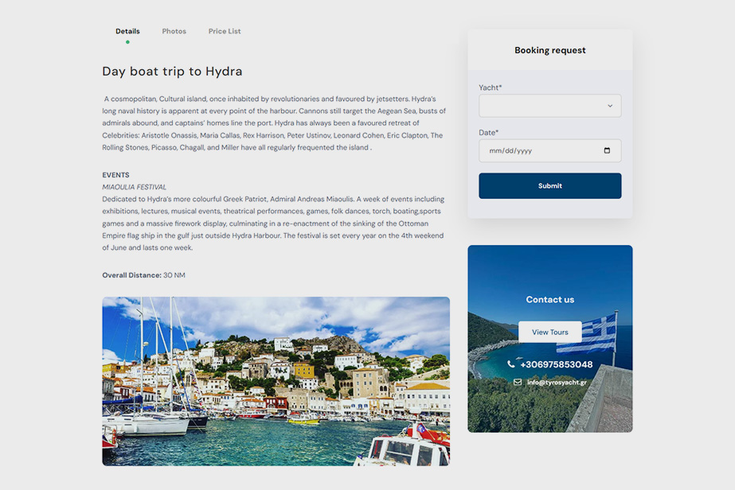Click the Day boat trip to Hydra heading
Screen dimensions: 735x490
172,72
